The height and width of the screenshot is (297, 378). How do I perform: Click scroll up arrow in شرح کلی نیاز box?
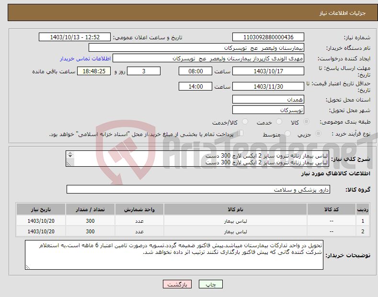(x=70, y=153)
